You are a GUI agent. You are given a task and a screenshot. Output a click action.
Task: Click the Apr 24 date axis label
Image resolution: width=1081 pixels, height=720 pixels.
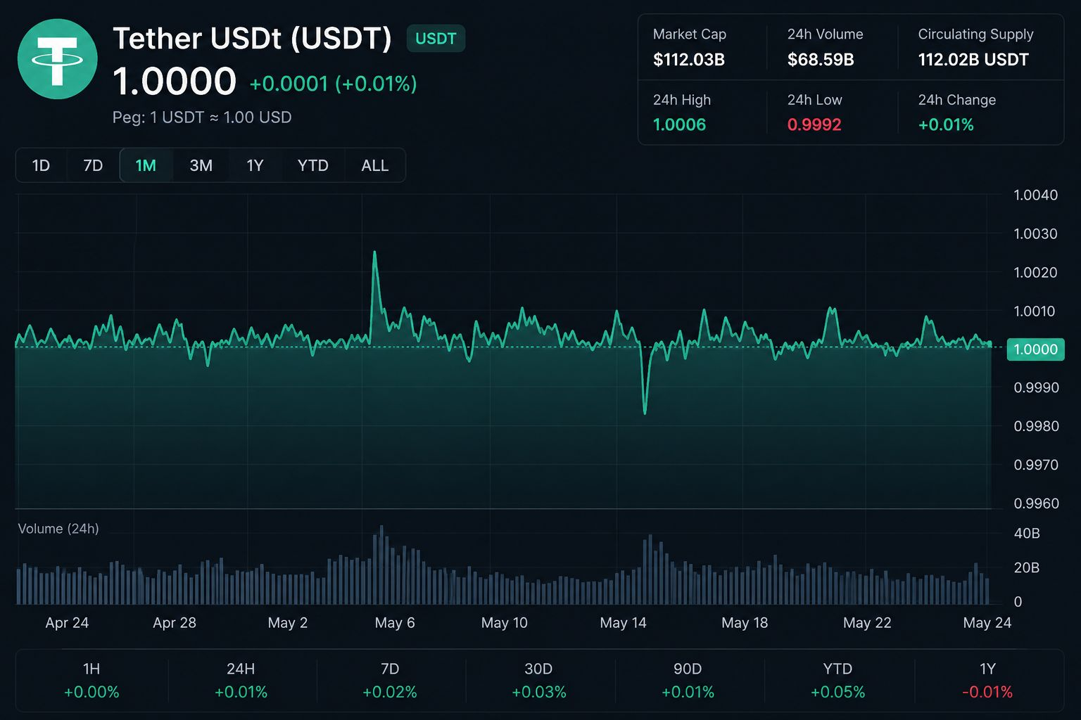(x=67, y=623)
